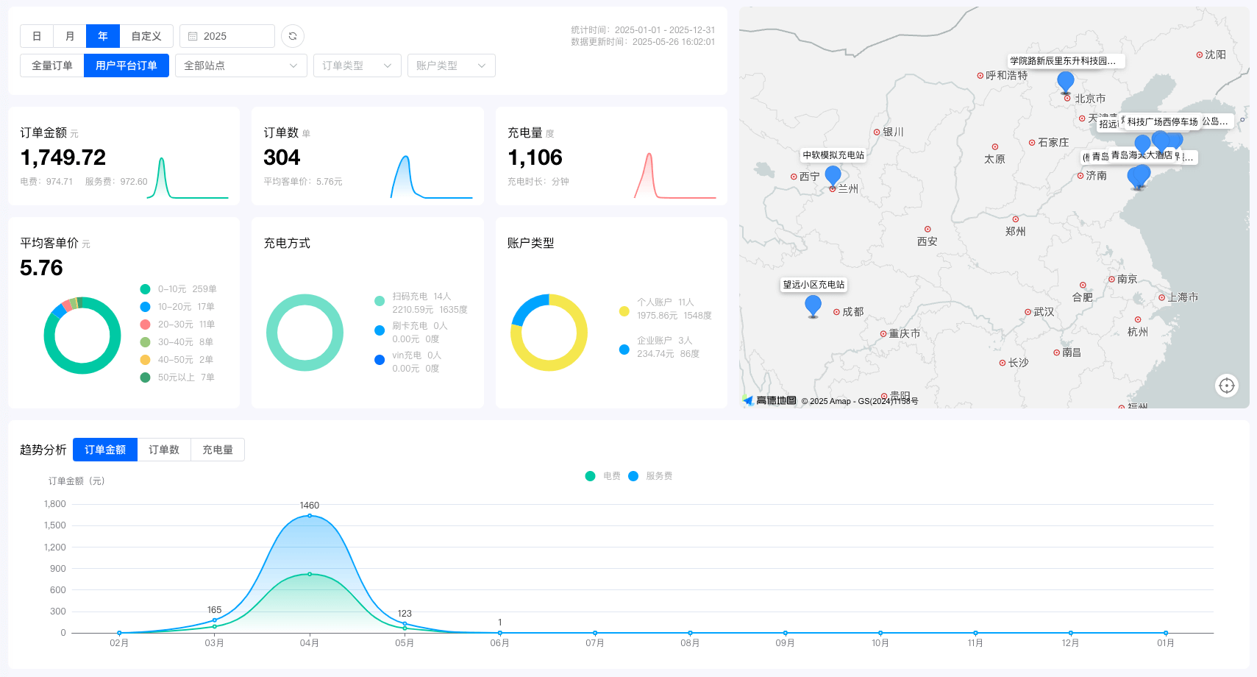
Task: Switch trend analysis to 订单数 tab
Action: pyautogui.click(x=164, y=450)
